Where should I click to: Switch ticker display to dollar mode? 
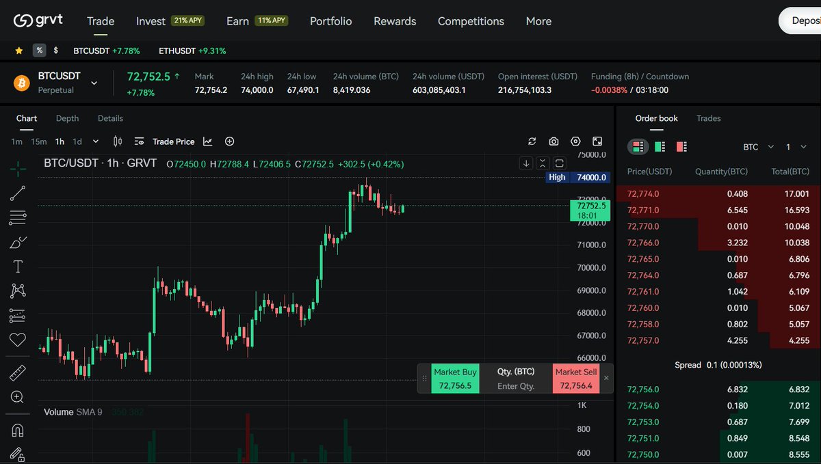(56, 51)
